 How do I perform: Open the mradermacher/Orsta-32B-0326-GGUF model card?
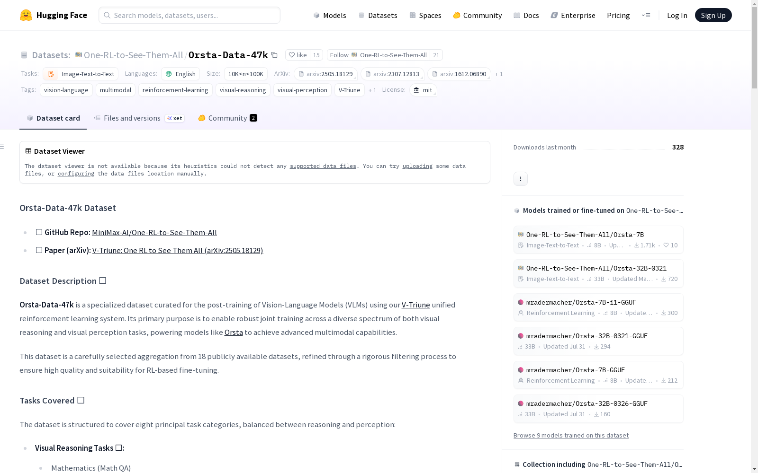(x=598, y=408)
